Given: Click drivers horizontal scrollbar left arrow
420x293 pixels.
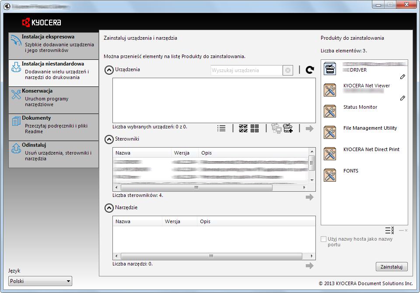Looking at the screenshot, I should [x=116, y=187].
